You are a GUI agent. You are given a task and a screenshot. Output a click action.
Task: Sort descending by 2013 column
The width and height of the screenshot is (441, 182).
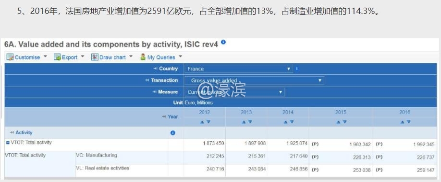click(x=250, y=122)
